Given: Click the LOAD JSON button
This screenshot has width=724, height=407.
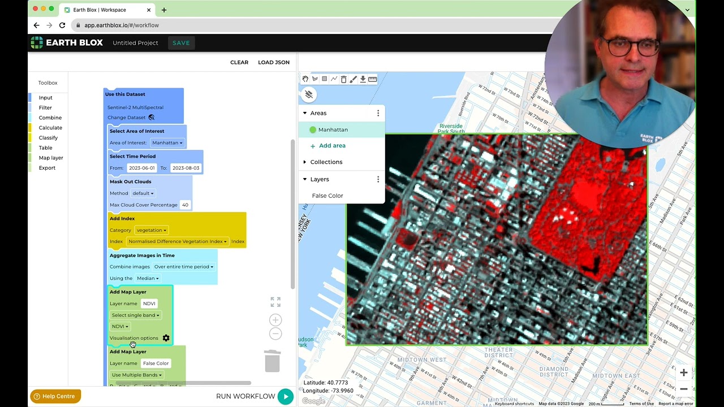Looking at the screenshot, I should click(x=274, y=62).
